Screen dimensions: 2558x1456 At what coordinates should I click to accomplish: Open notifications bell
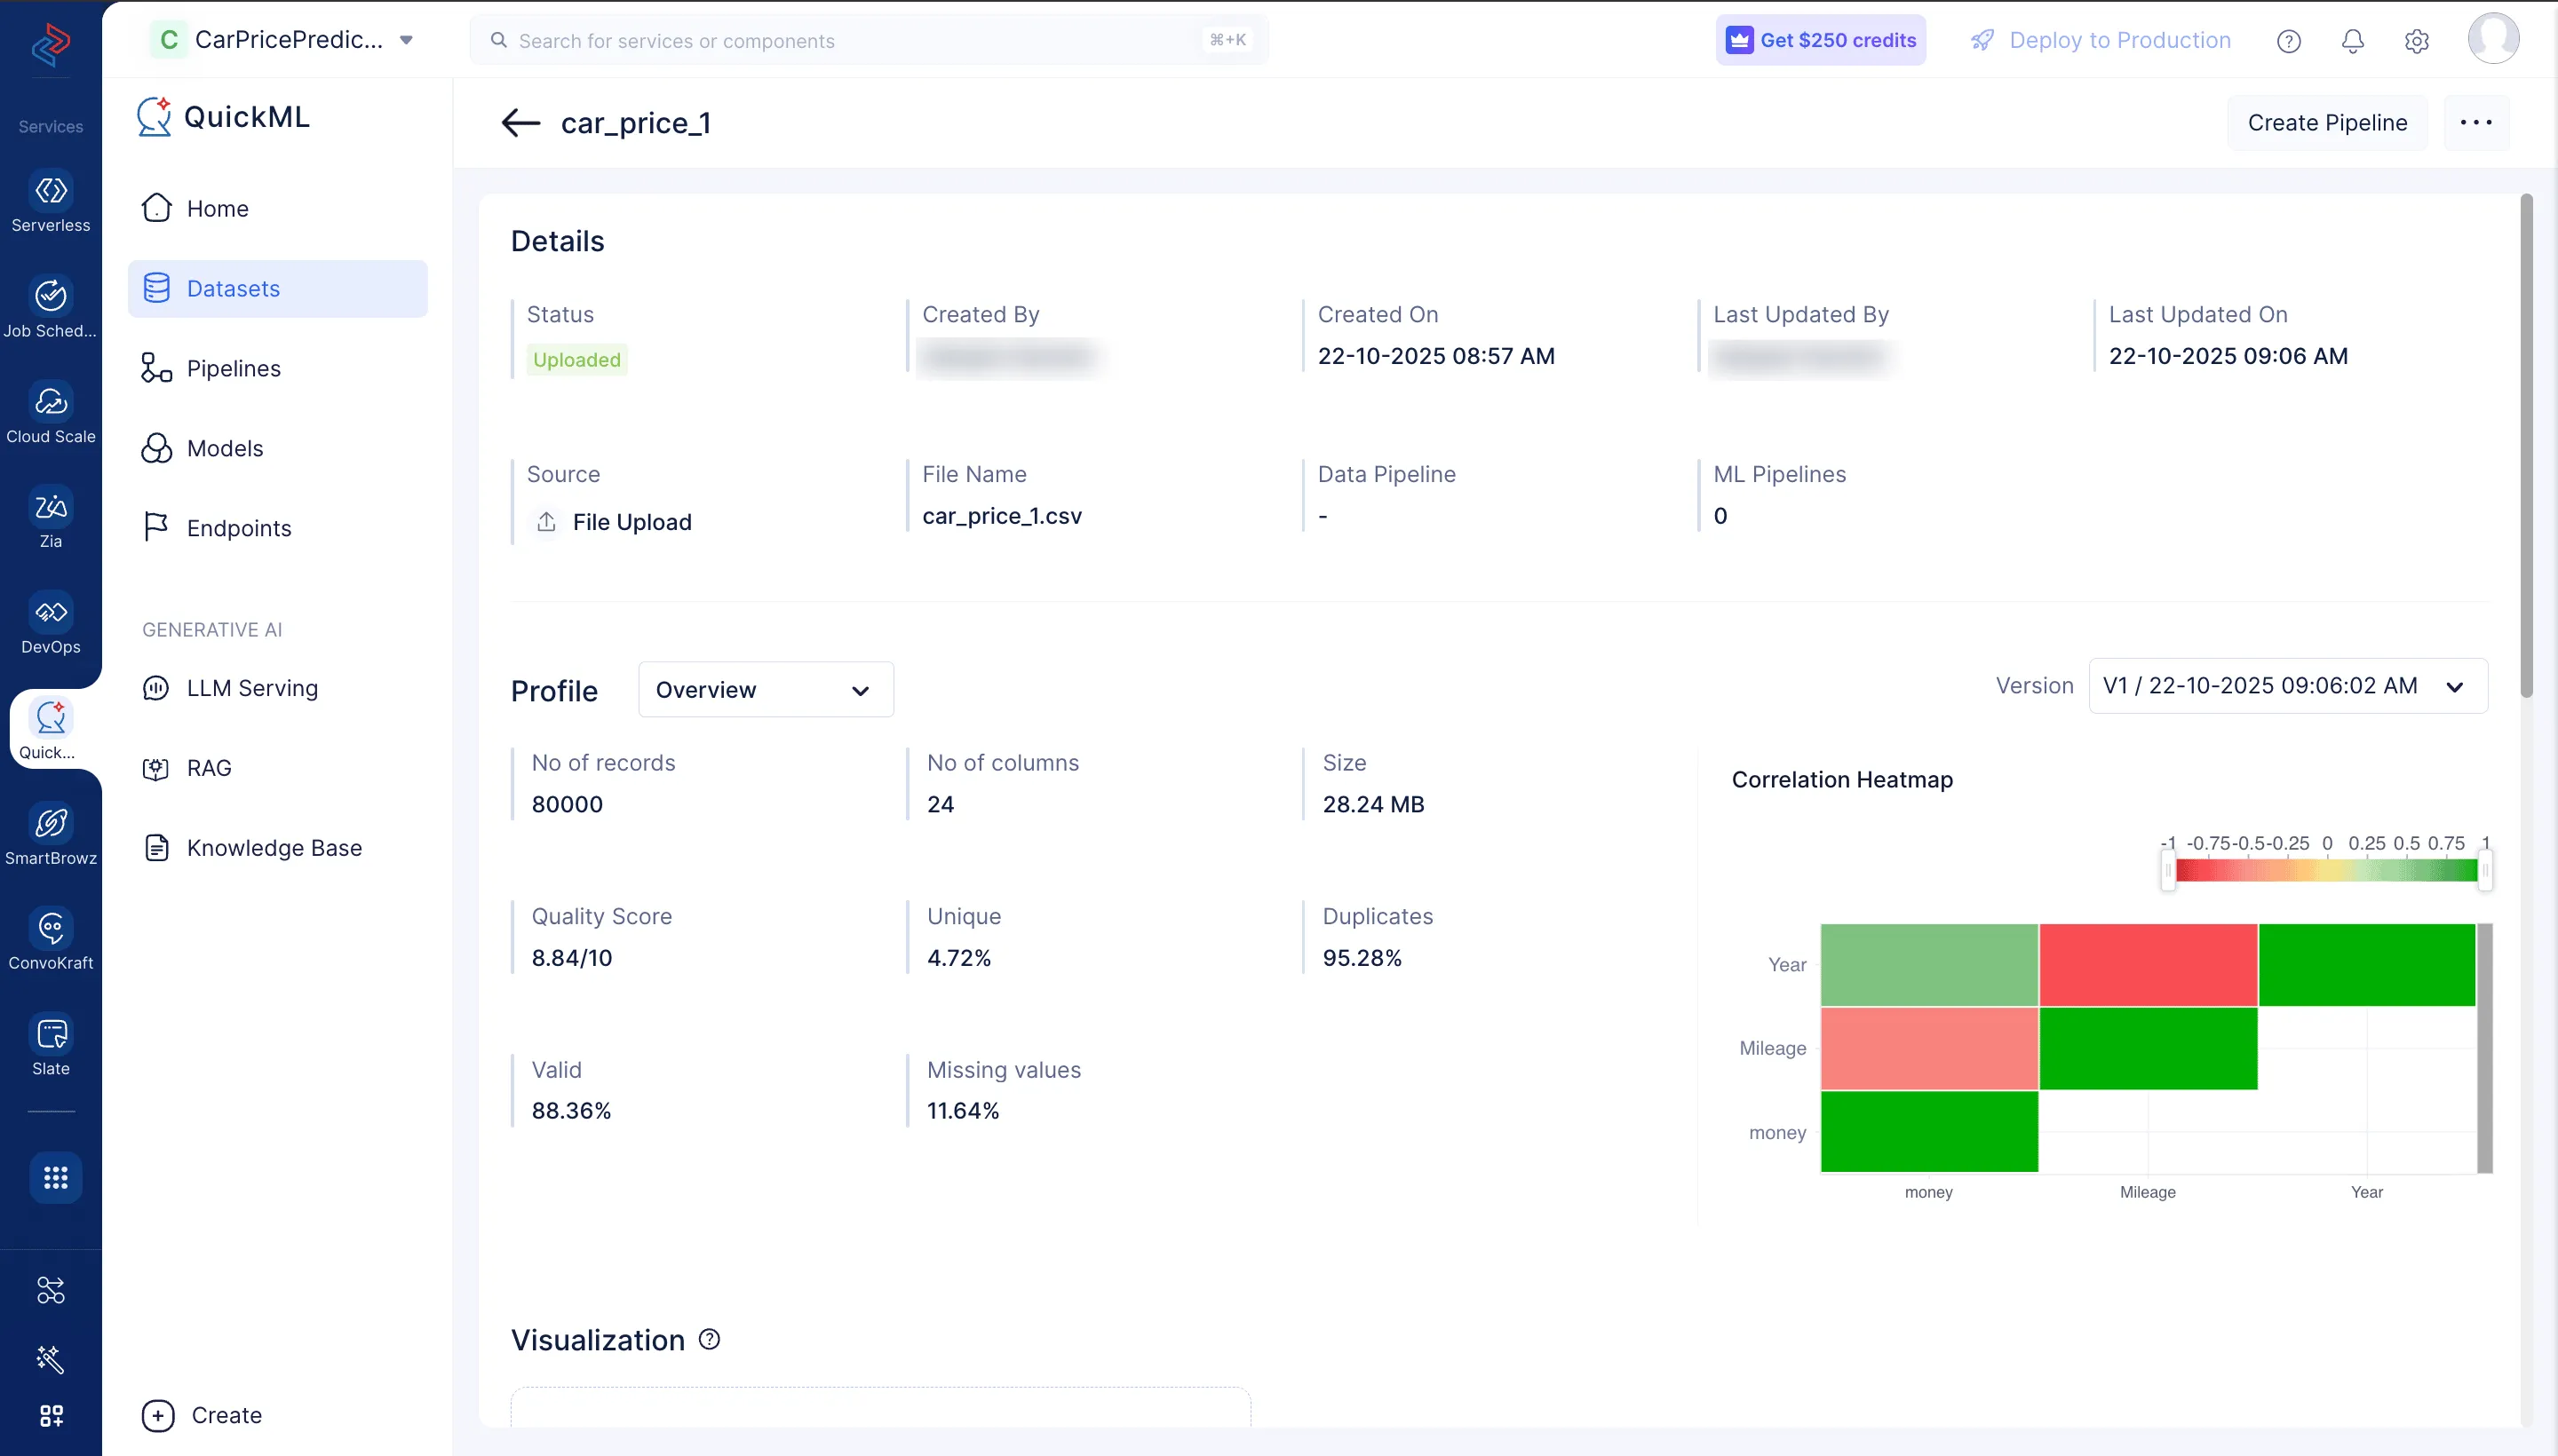pos(2352,41)
